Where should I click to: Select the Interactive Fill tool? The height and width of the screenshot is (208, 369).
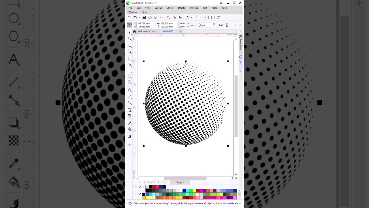tap(129, 129)
